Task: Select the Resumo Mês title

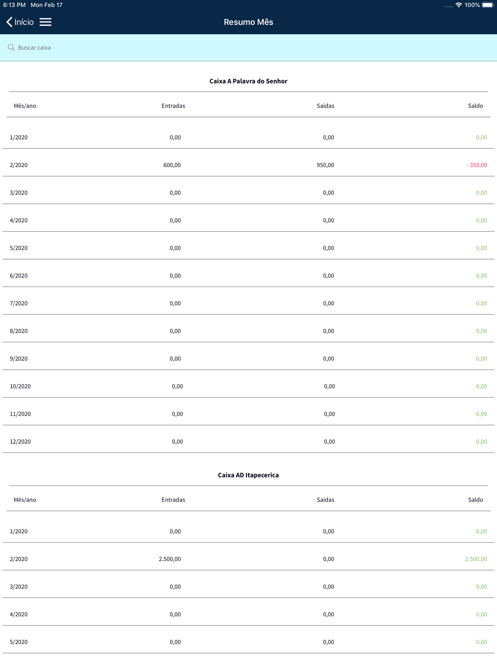Action: pyautogui.click(x=248, y=22)
